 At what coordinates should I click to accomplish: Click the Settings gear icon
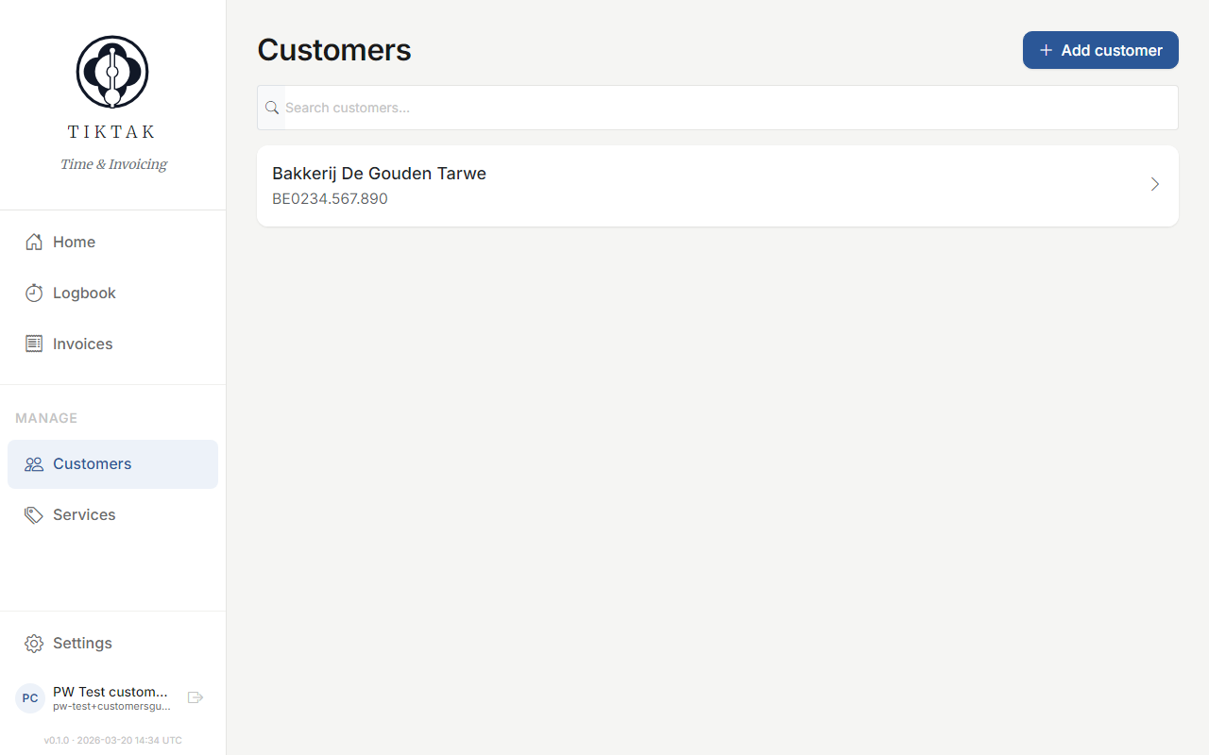click(33, 643)
